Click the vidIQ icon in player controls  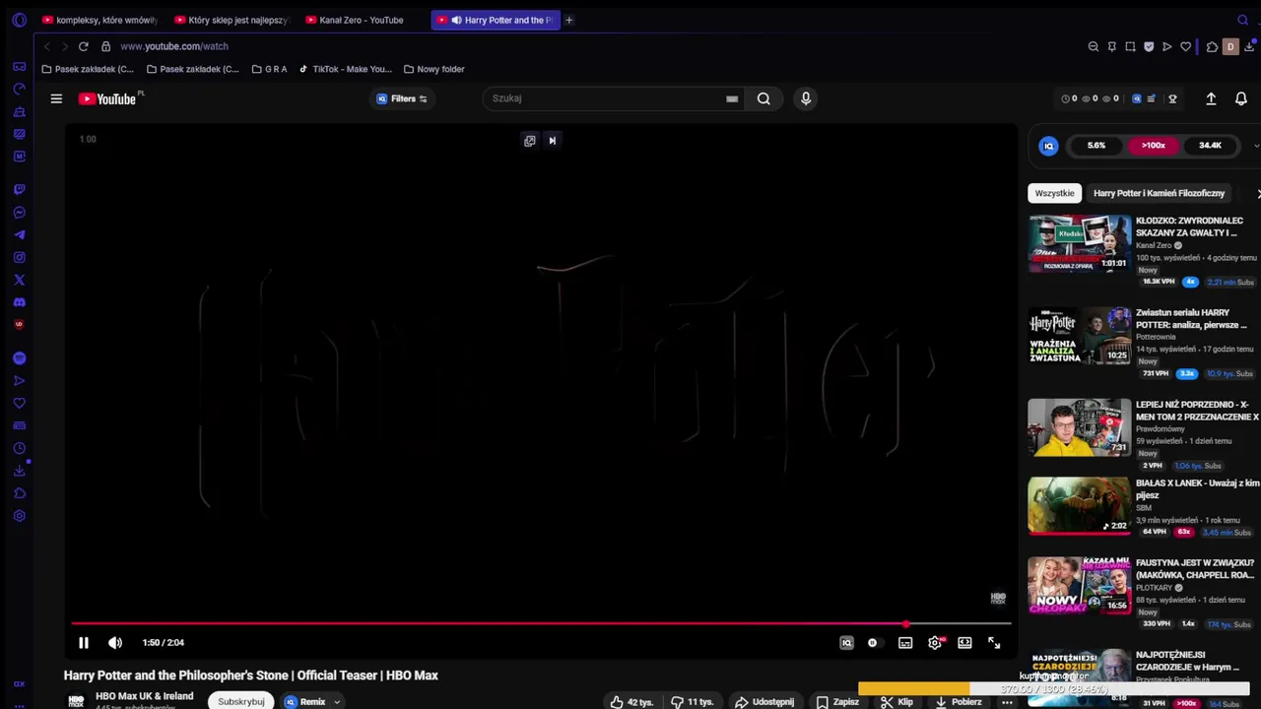(846, 643)
